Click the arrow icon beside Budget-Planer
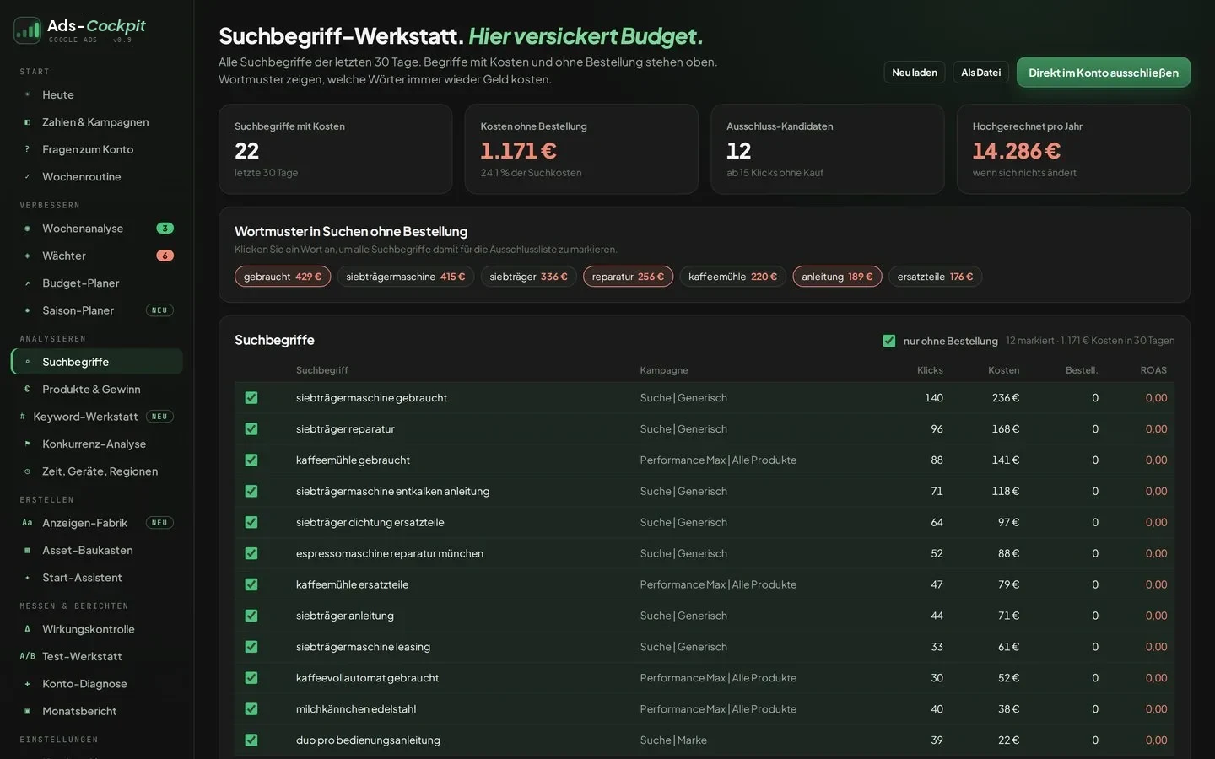Viewport: 1215px width, 759px height. [27, 283]
